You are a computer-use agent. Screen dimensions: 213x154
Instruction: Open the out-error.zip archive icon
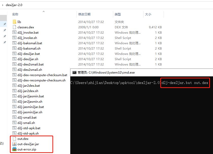(15, 149)
